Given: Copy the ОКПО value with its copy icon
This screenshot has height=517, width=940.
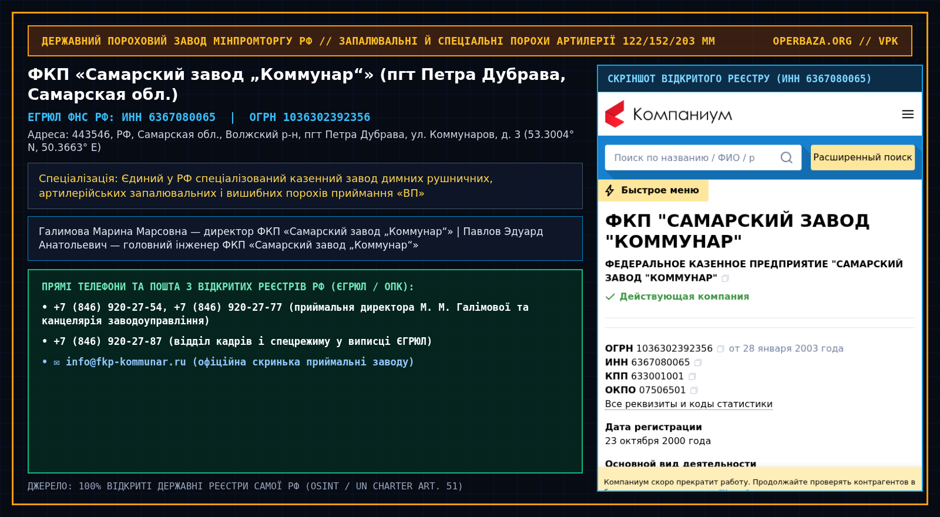Looking at the screenshot, I should point(694,390).
